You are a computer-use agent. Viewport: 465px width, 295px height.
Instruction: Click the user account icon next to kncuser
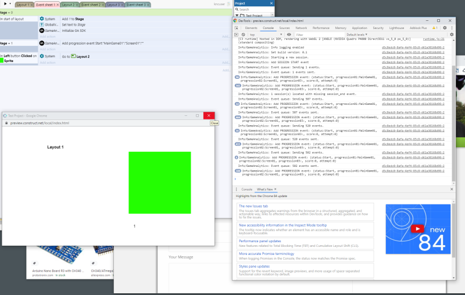tap(228, 4)
